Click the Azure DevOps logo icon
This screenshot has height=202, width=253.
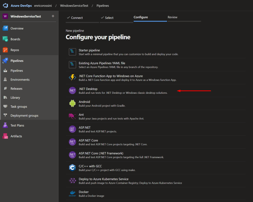click(5, 5)
